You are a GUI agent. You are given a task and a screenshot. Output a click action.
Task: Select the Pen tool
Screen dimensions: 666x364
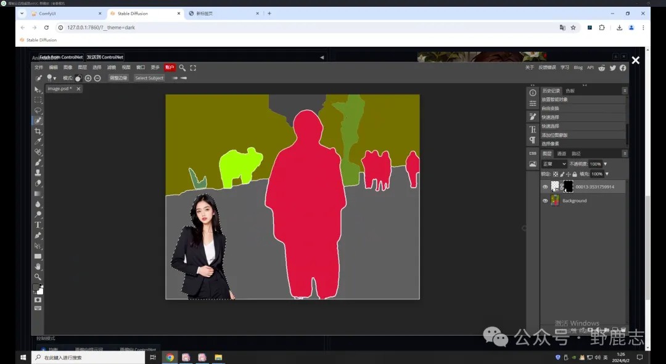click(38, 235)
